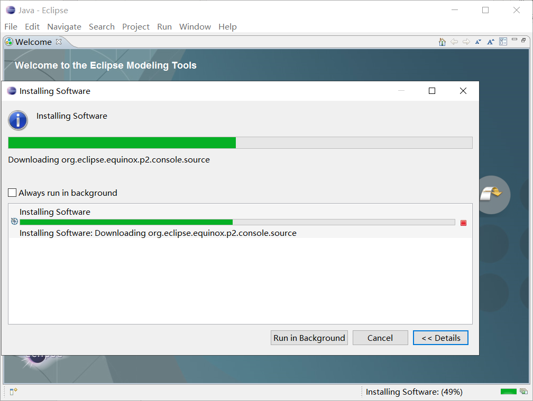Open the Window menu

coord(195,26)
